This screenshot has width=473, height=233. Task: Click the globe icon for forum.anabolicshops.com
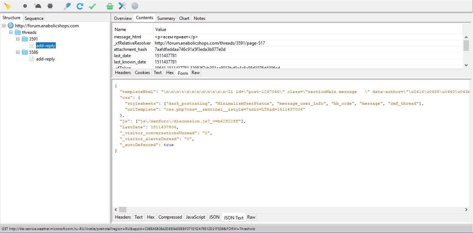[11, 26]
